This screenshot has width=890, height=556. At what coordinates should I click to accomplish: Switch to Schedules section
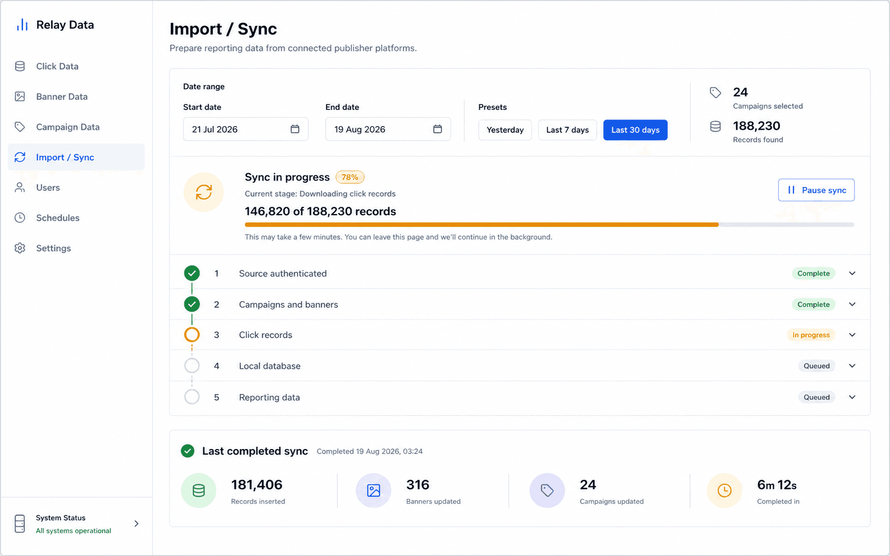tap(76, 217)
